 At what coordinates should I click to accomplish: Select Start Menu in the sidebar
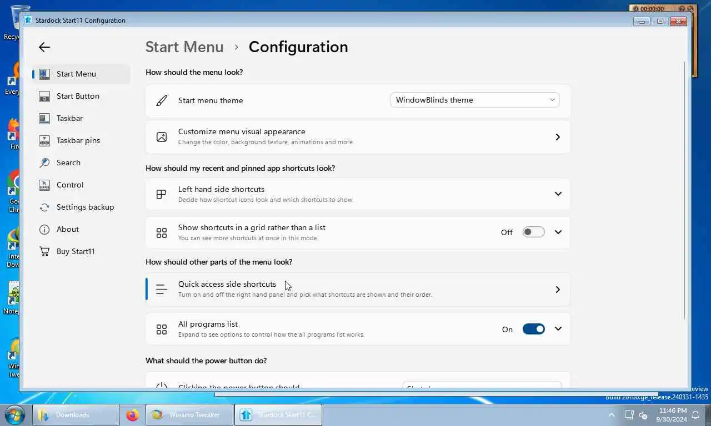pos(81,74)
